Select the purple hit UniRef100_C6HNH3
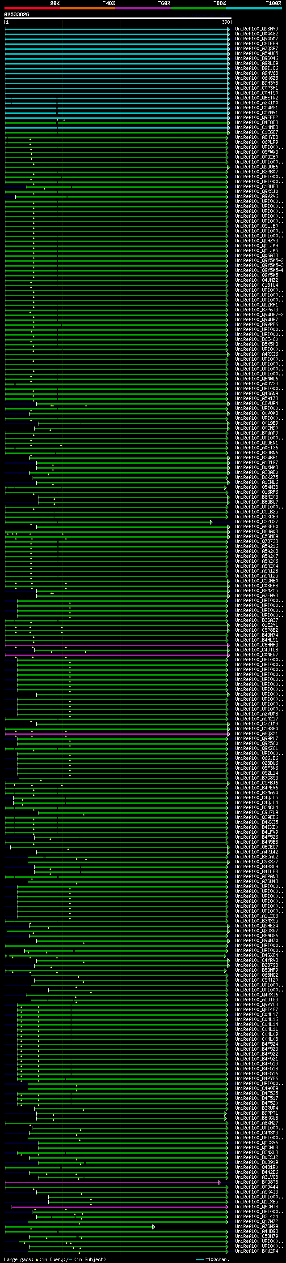The width and height of the screenshot is (286, 1263). click(x=257, y=644)
